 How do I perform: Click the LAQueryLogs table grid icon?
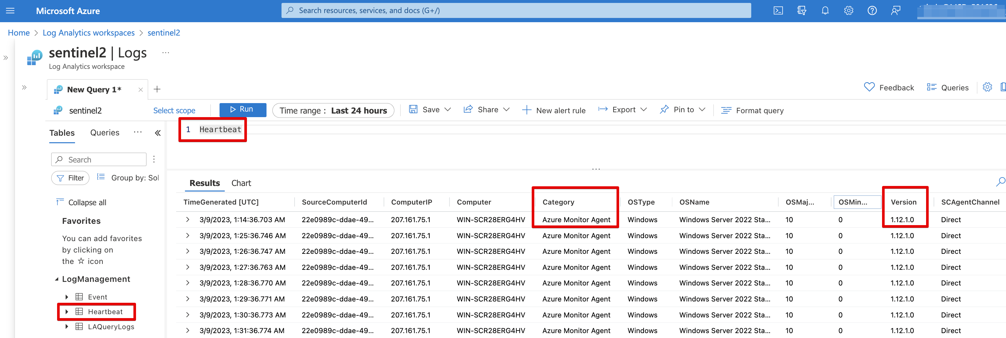(79, 327)
